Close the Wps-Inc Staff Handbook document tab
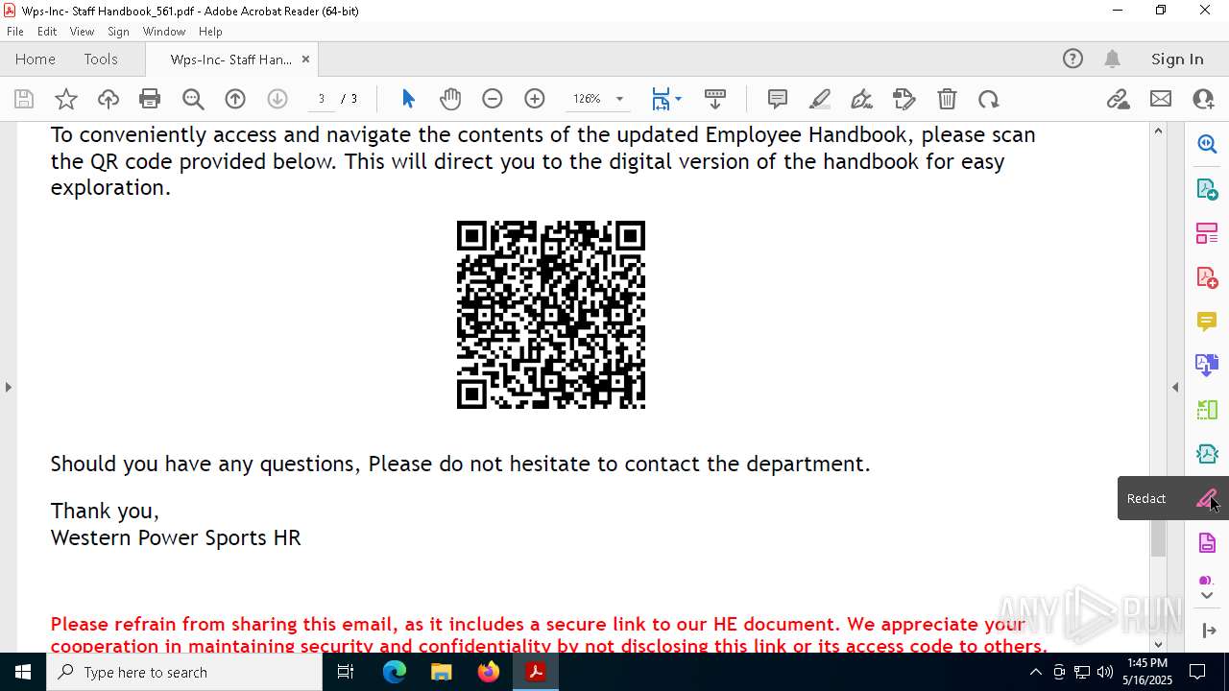 tap(305, 59)
